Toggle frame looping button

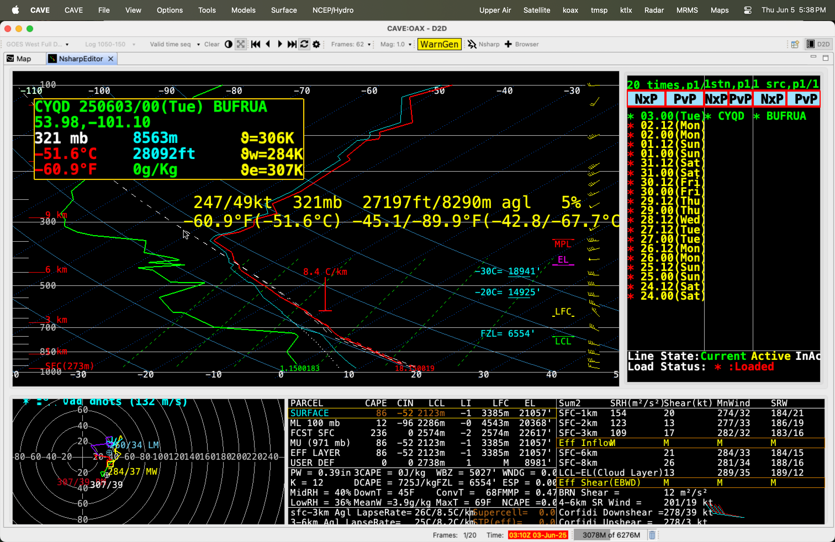click(x=304, y=44)
